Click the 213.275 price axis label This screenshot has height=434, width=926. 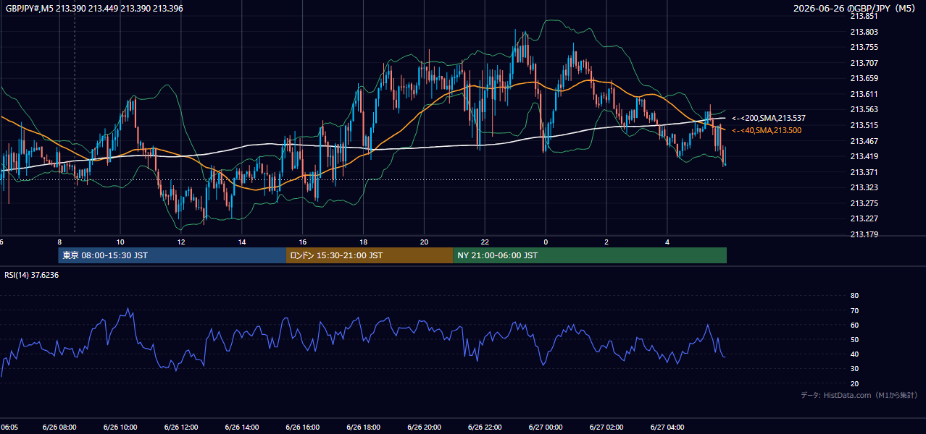864,203
